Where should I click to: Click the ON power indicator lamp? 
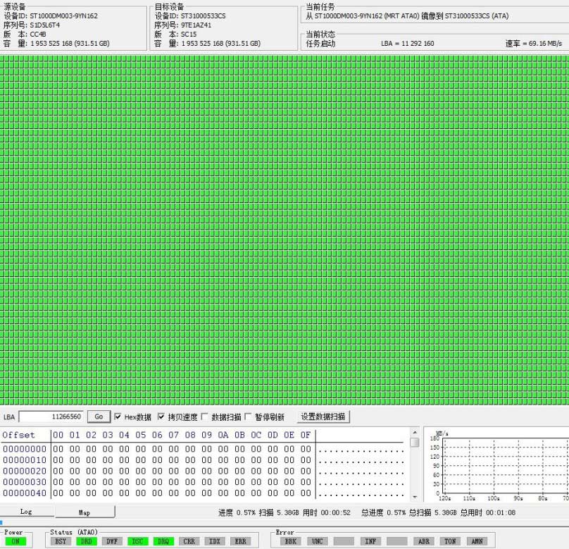[x=15, y=541]
